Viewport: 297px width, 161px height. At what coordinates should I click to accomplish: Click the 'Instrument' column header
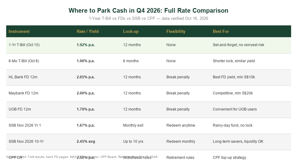coord(19,32)
